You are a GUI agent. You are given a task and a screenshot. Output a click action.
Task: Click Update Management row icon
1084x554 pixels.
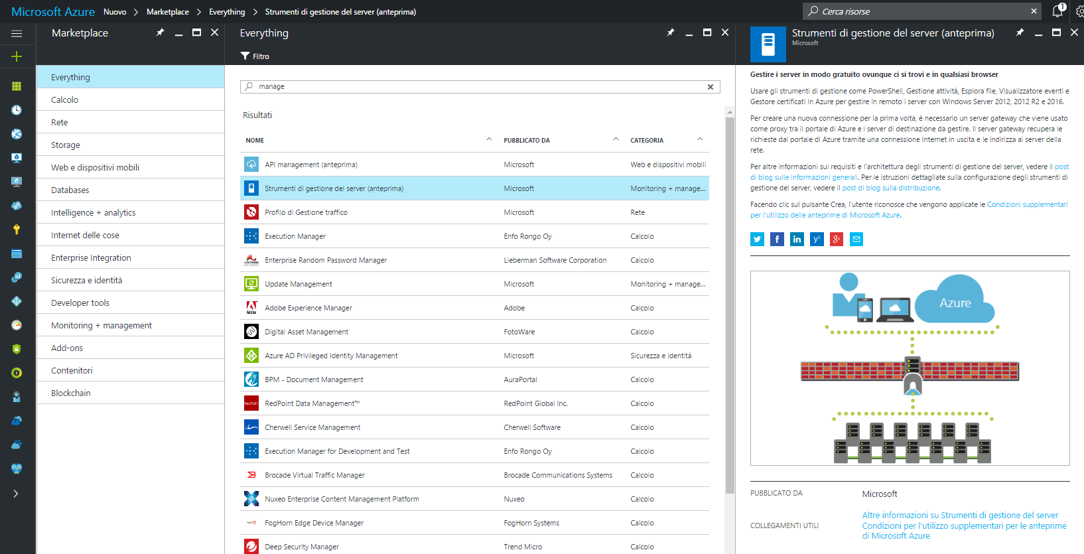(x=251, y=284)
